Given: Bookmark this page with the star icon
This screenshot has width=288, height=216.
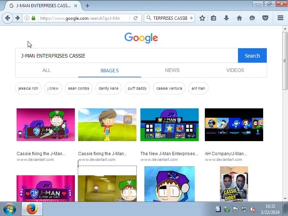Looking at the screenshot, I should [202, 18].
